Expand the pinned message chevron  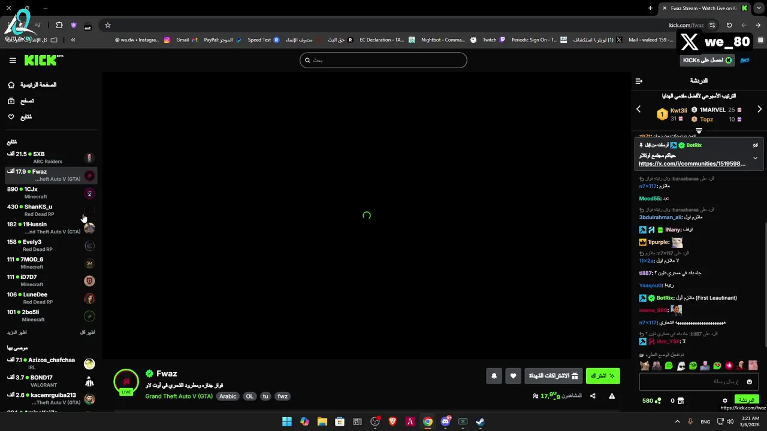(755, 158)
